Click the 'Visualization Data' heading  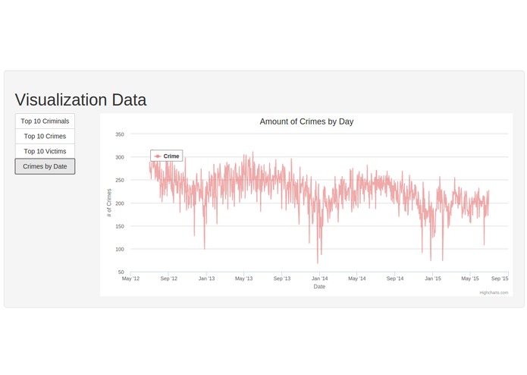[80, 100]
